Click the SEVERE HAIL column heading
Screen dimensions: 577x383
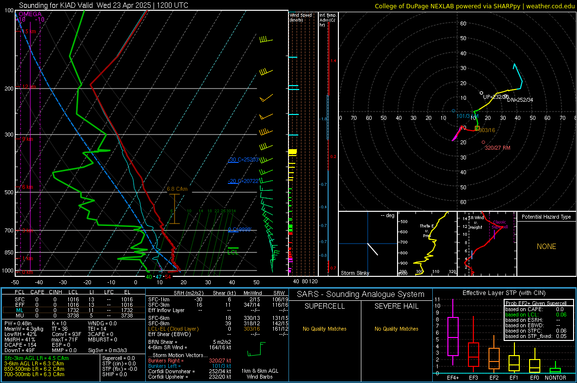point(396,306)
